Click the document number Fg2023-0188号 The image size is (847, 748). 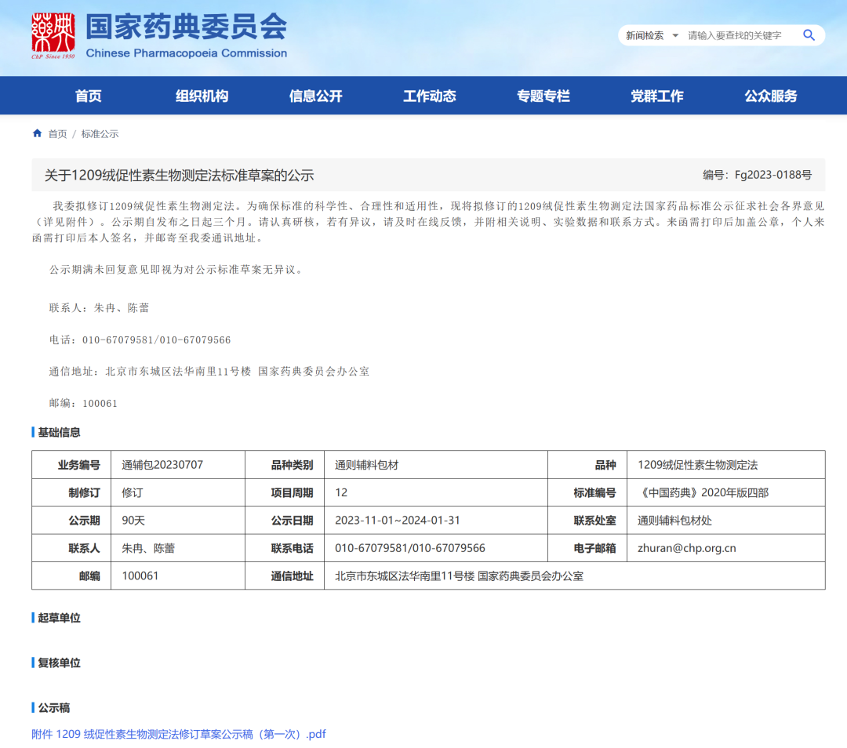tap(773, 175)
